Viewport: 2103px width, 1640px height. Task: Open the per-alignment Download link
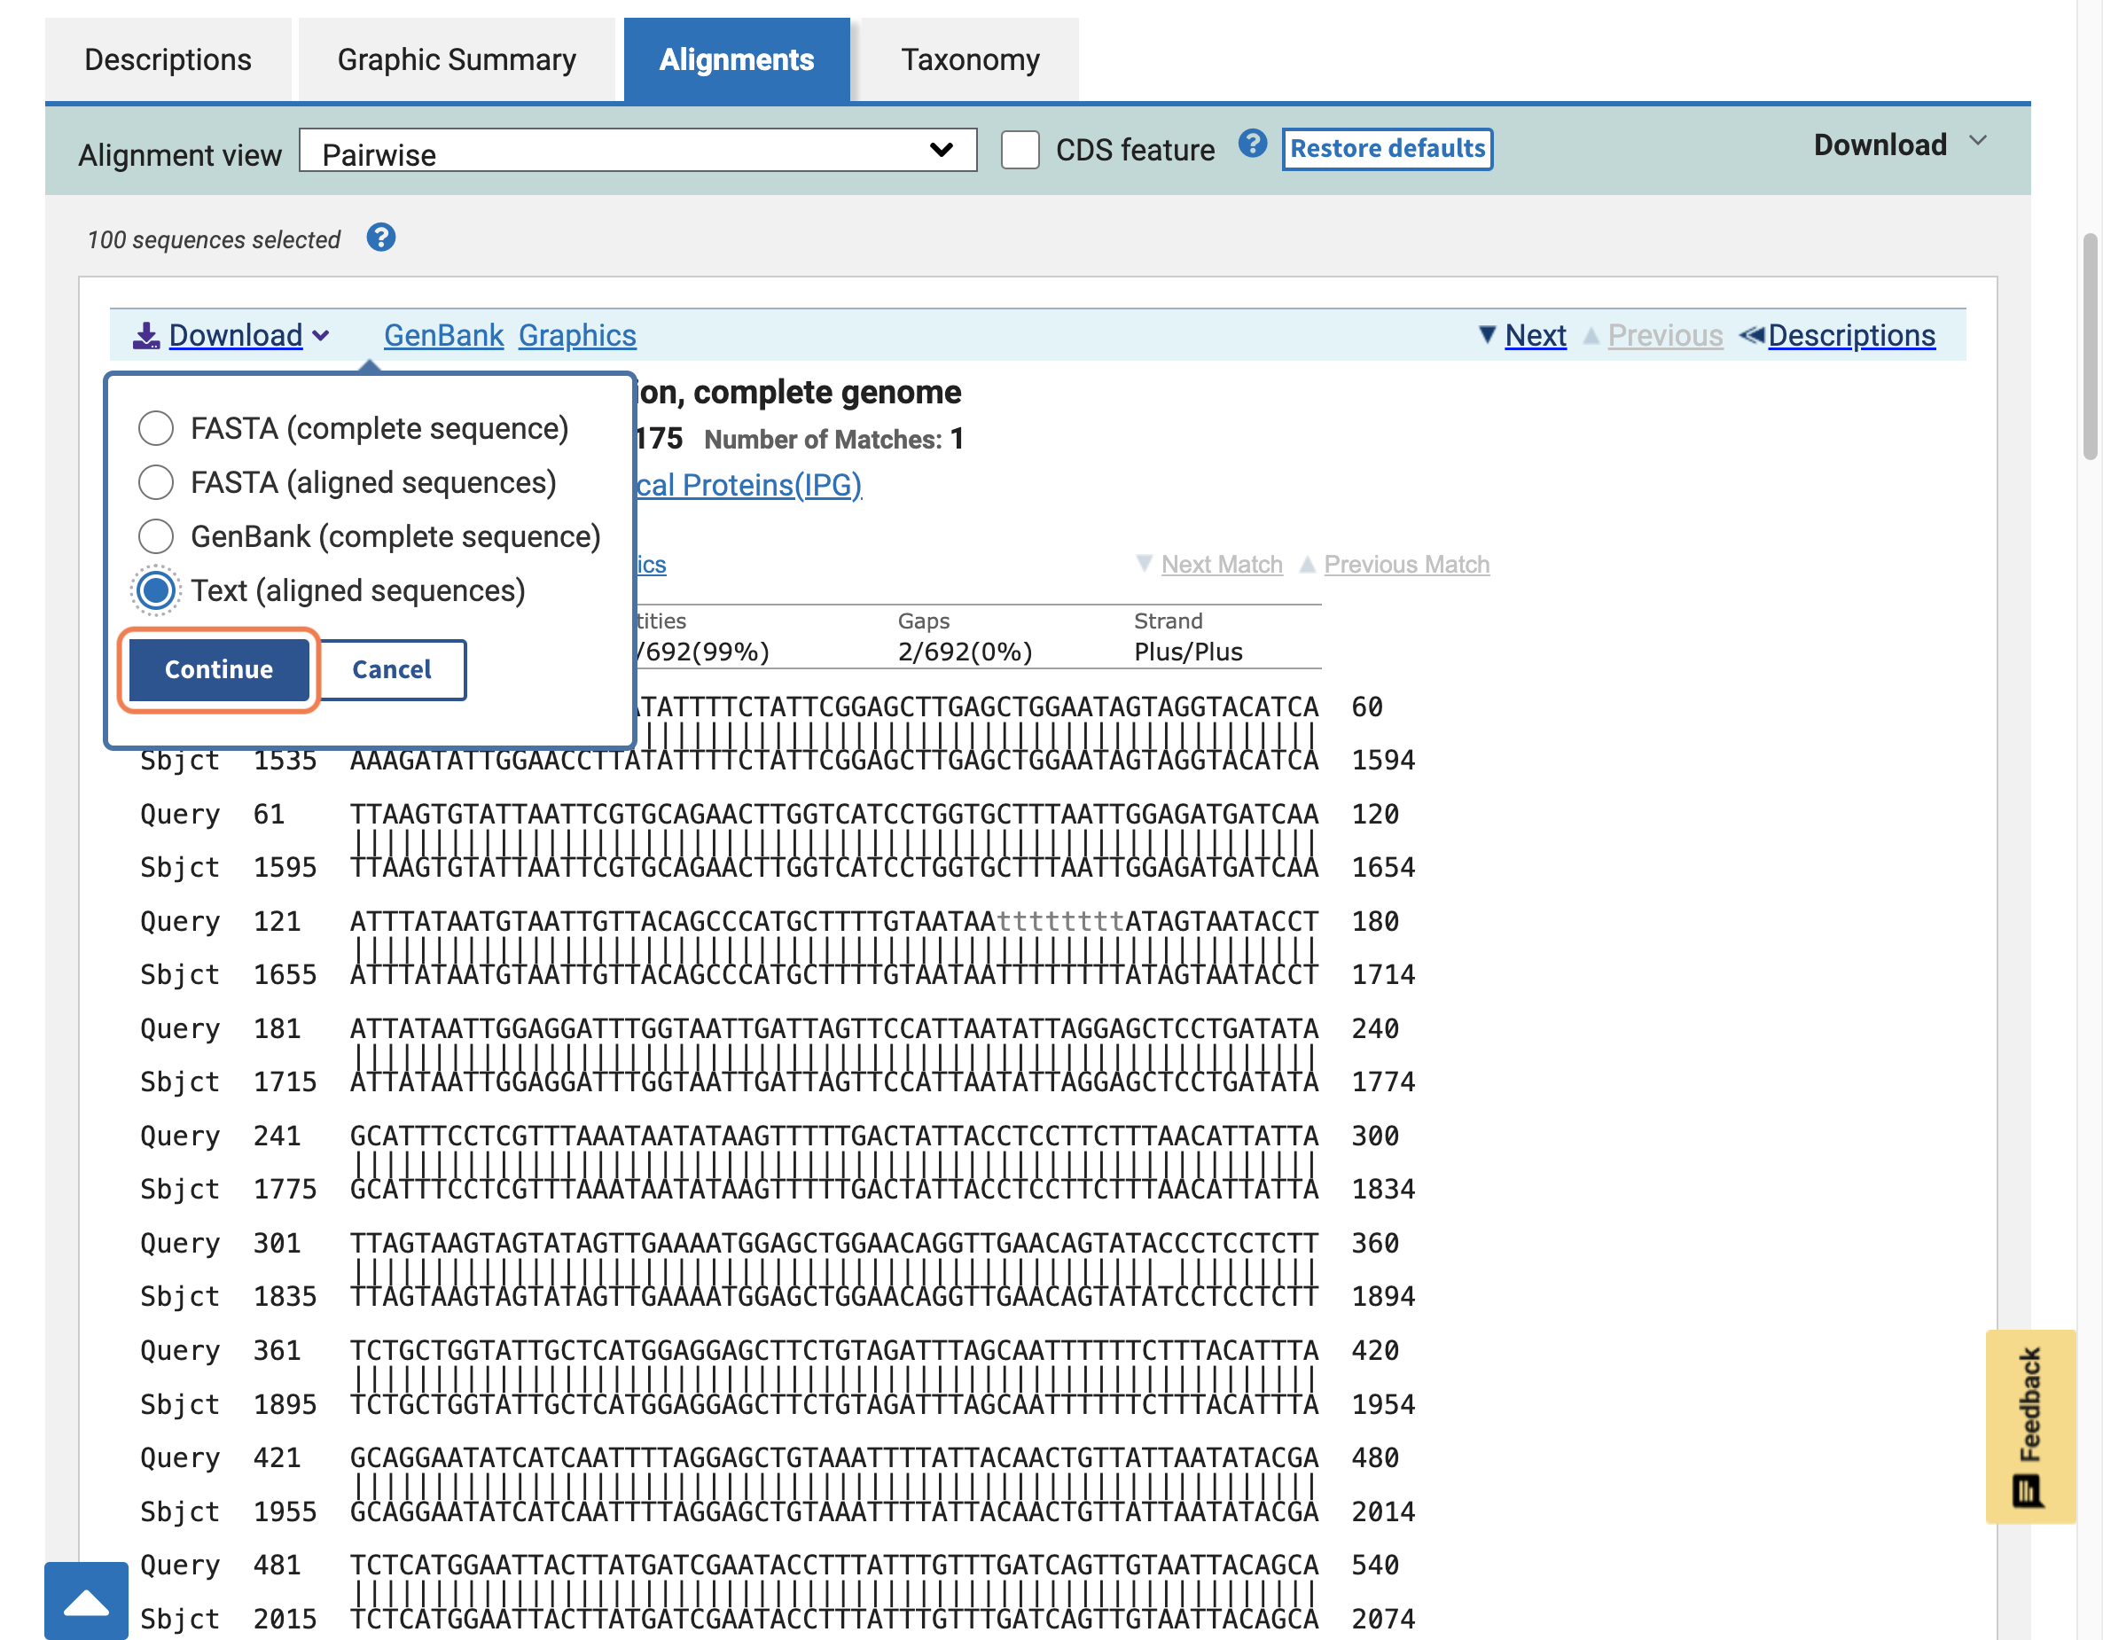(x=236, y=335)
